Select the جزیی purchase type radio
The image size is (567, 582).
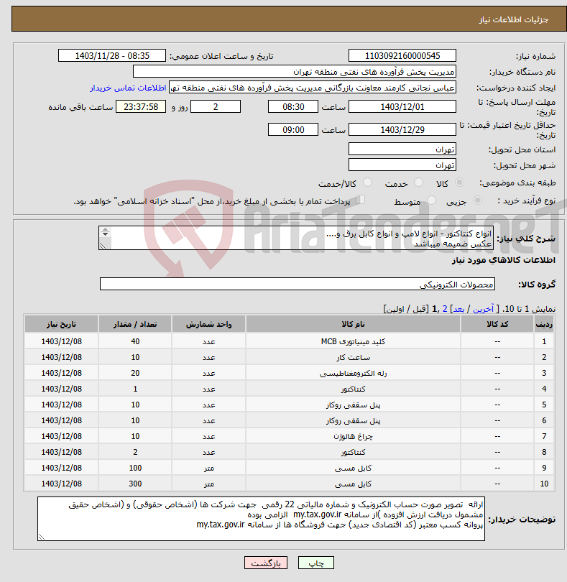pos(477,200)
